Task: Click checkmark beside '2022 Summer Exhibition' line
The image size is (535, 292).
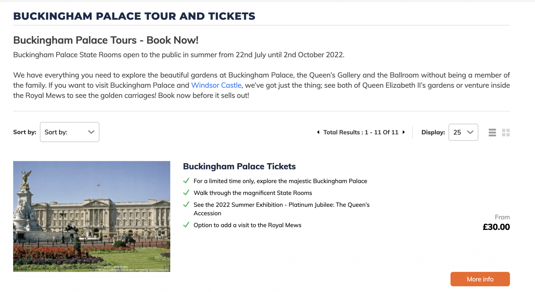Action: click(x=186, y=204)
